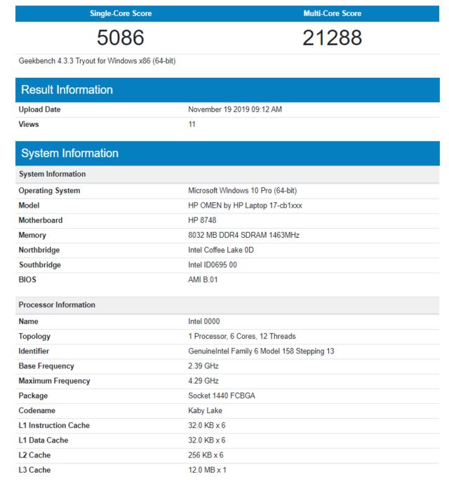
Task: Click the System Information blue header
Action: 227,154
